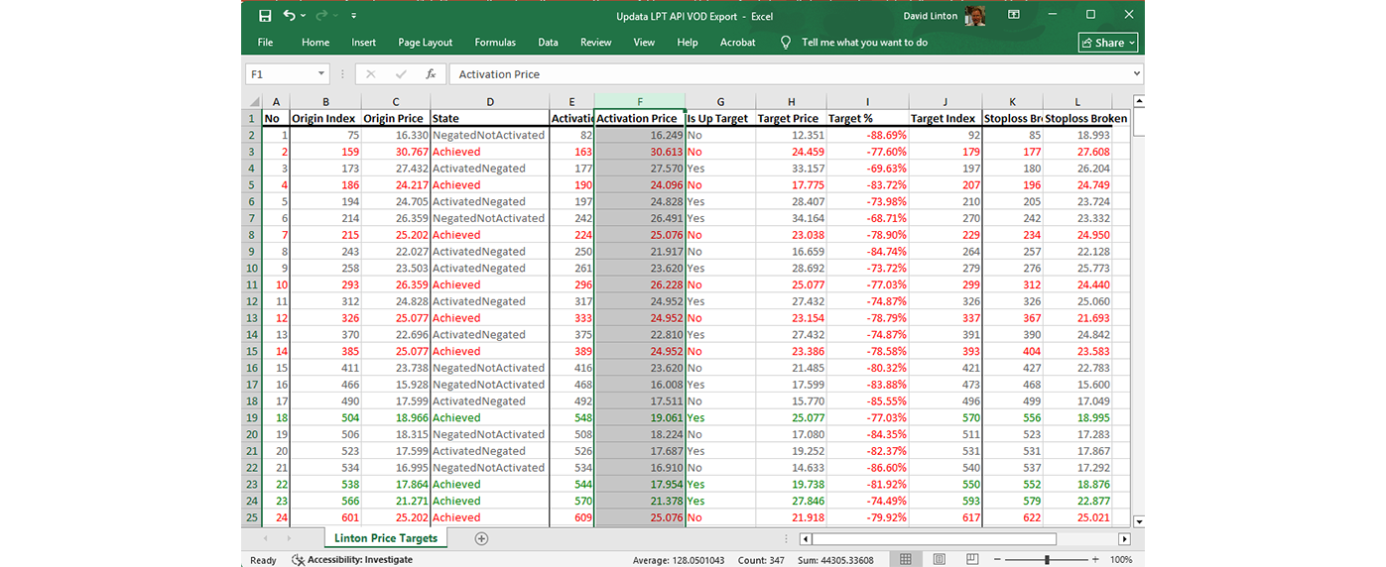This screenshot has width=1386, height=567.
Task: Click the vertical scrollbar down arrow
Action: tap(1138, 521)
